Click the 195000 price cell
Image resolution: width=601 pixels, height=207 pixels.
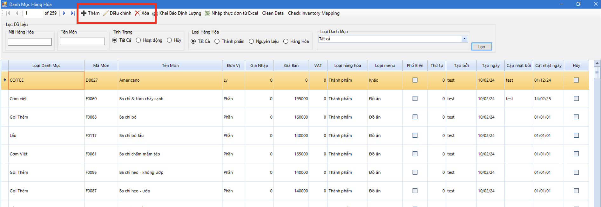click(x=291, y=98)
